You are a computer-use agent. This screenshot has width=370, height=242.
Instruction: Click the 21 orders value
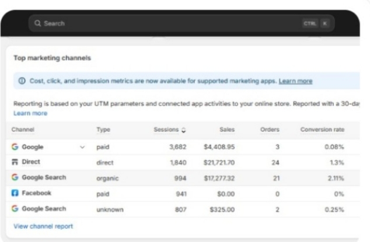point(276,178)
